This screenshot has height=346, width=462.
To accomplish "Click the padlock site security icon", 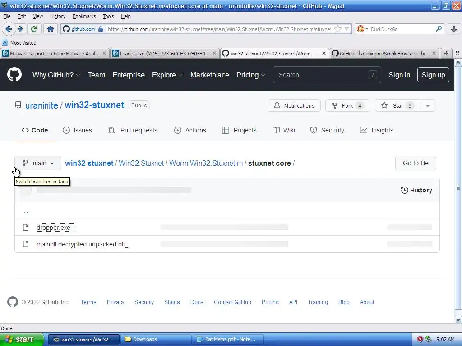I will [x=101, y=29].
